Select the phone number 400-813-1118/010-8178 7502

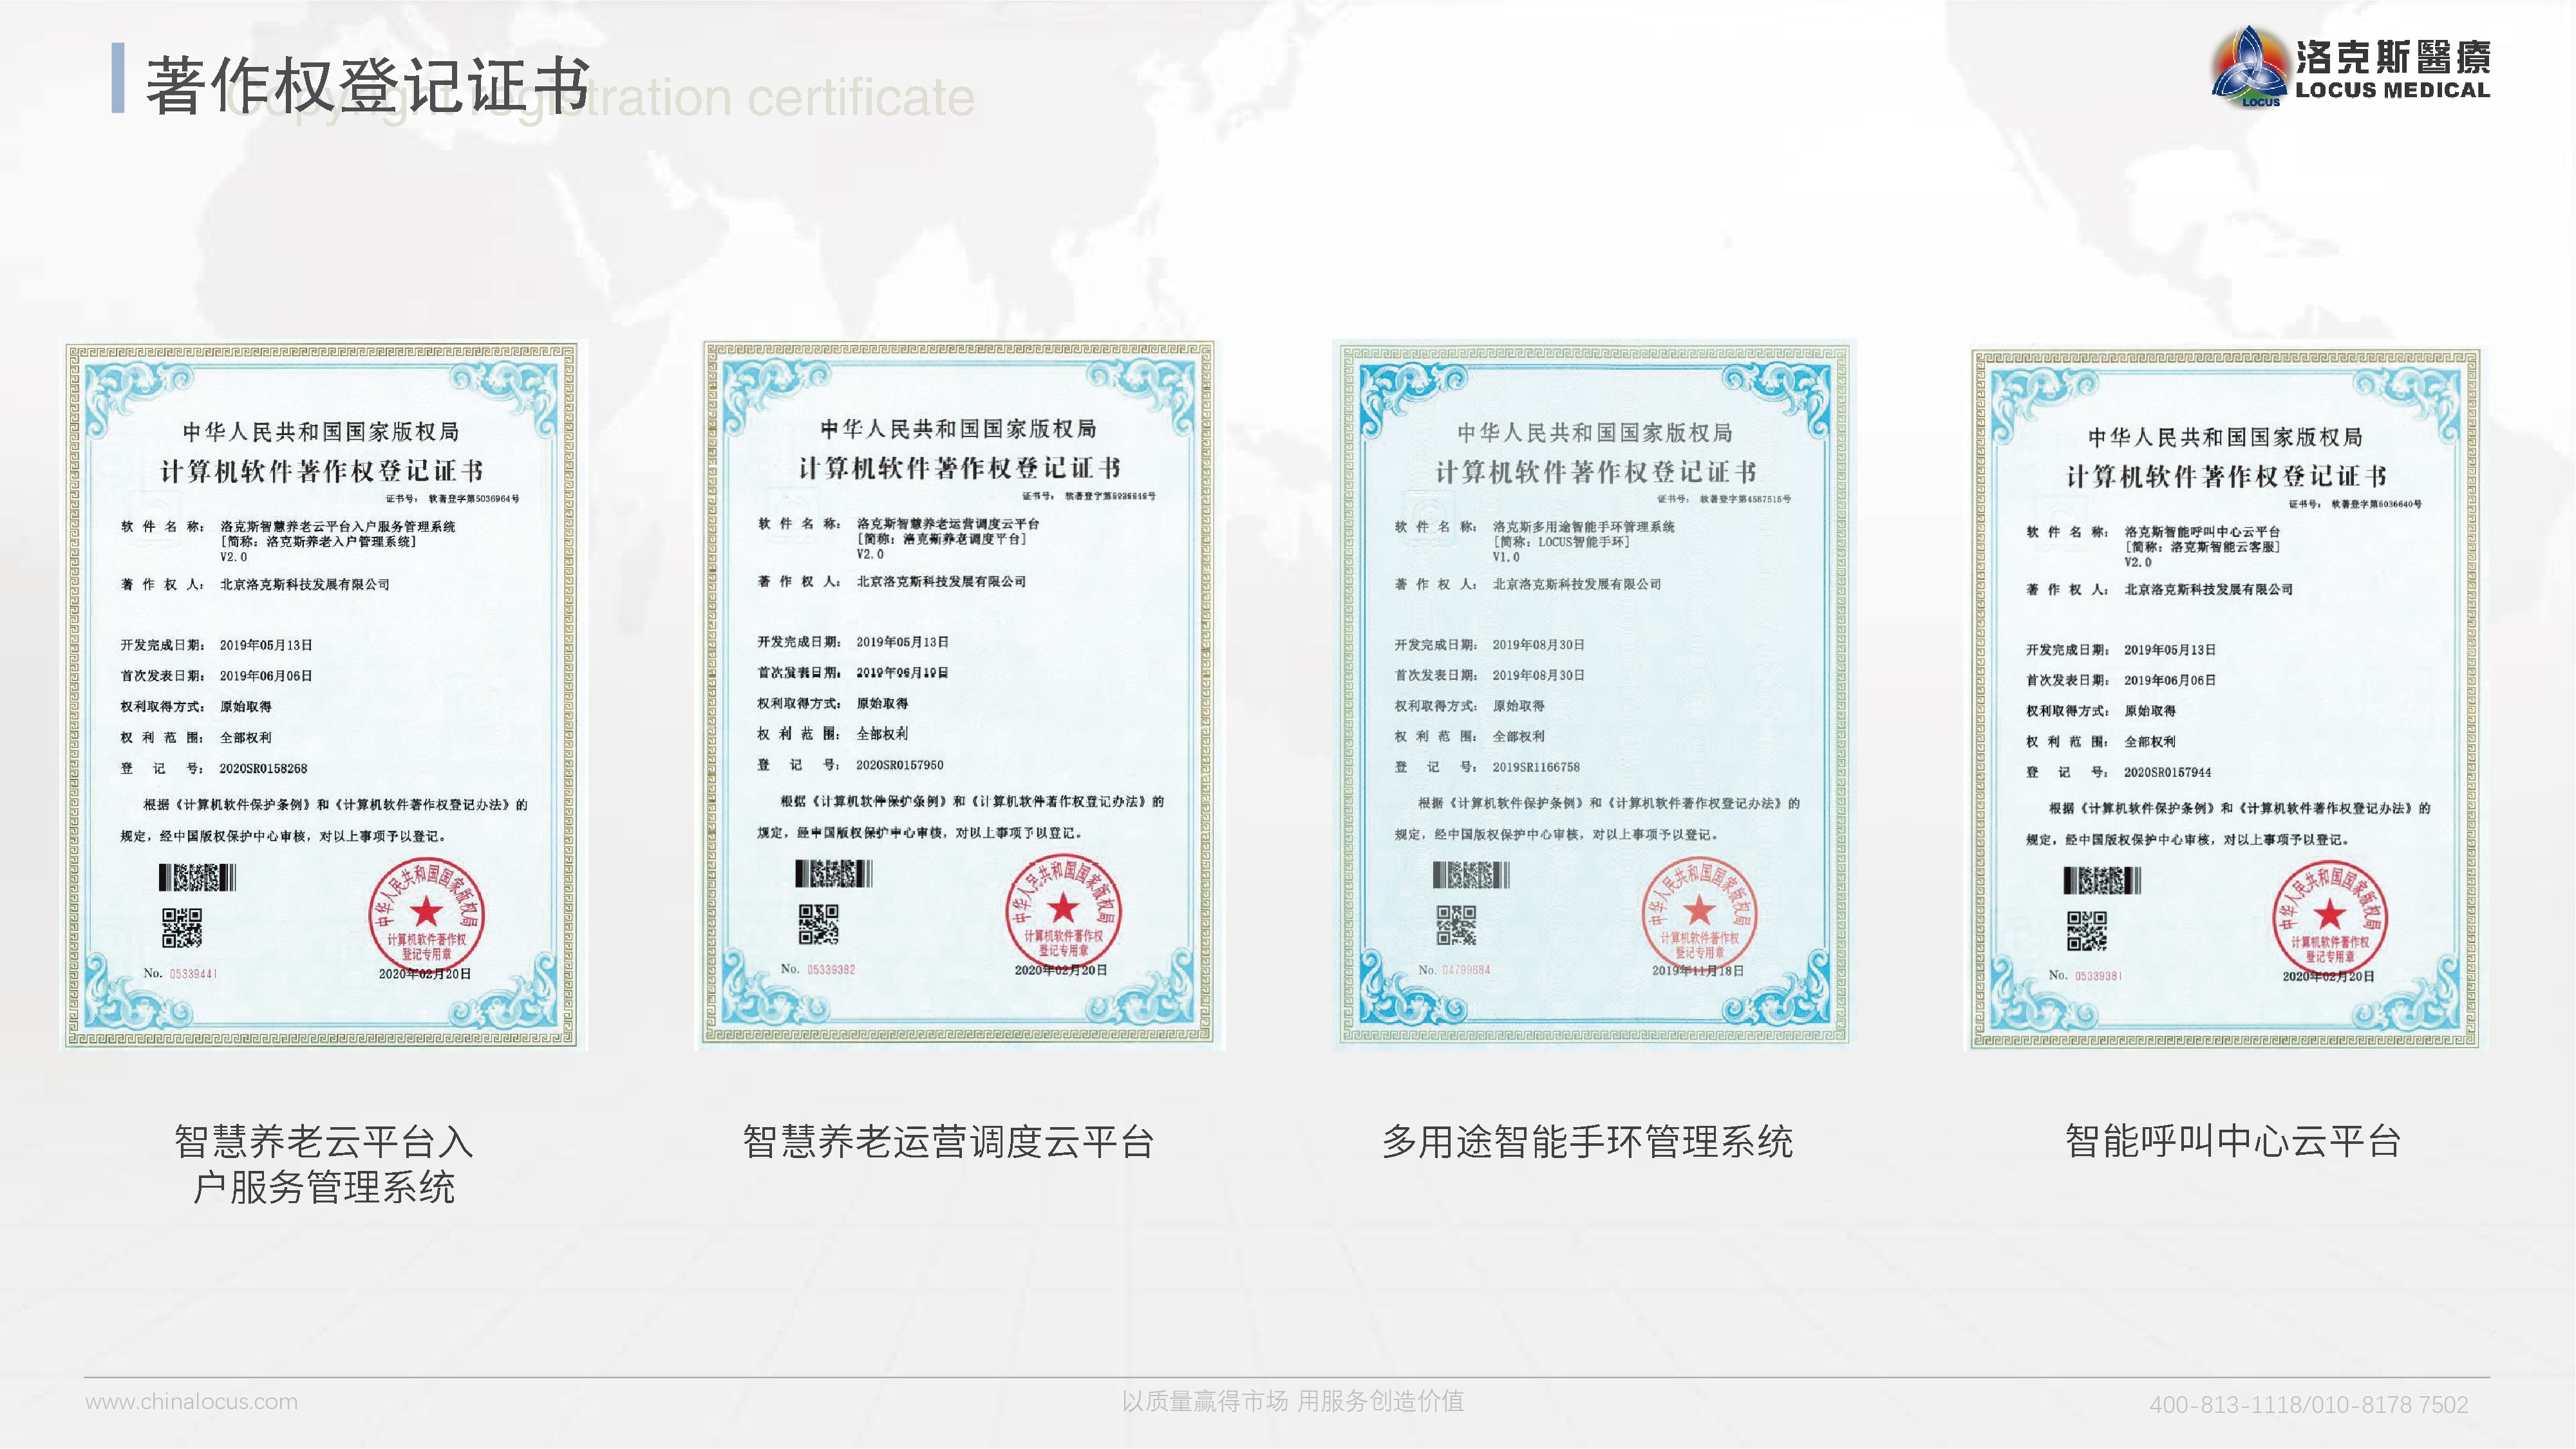[x=2309, y=1405]
